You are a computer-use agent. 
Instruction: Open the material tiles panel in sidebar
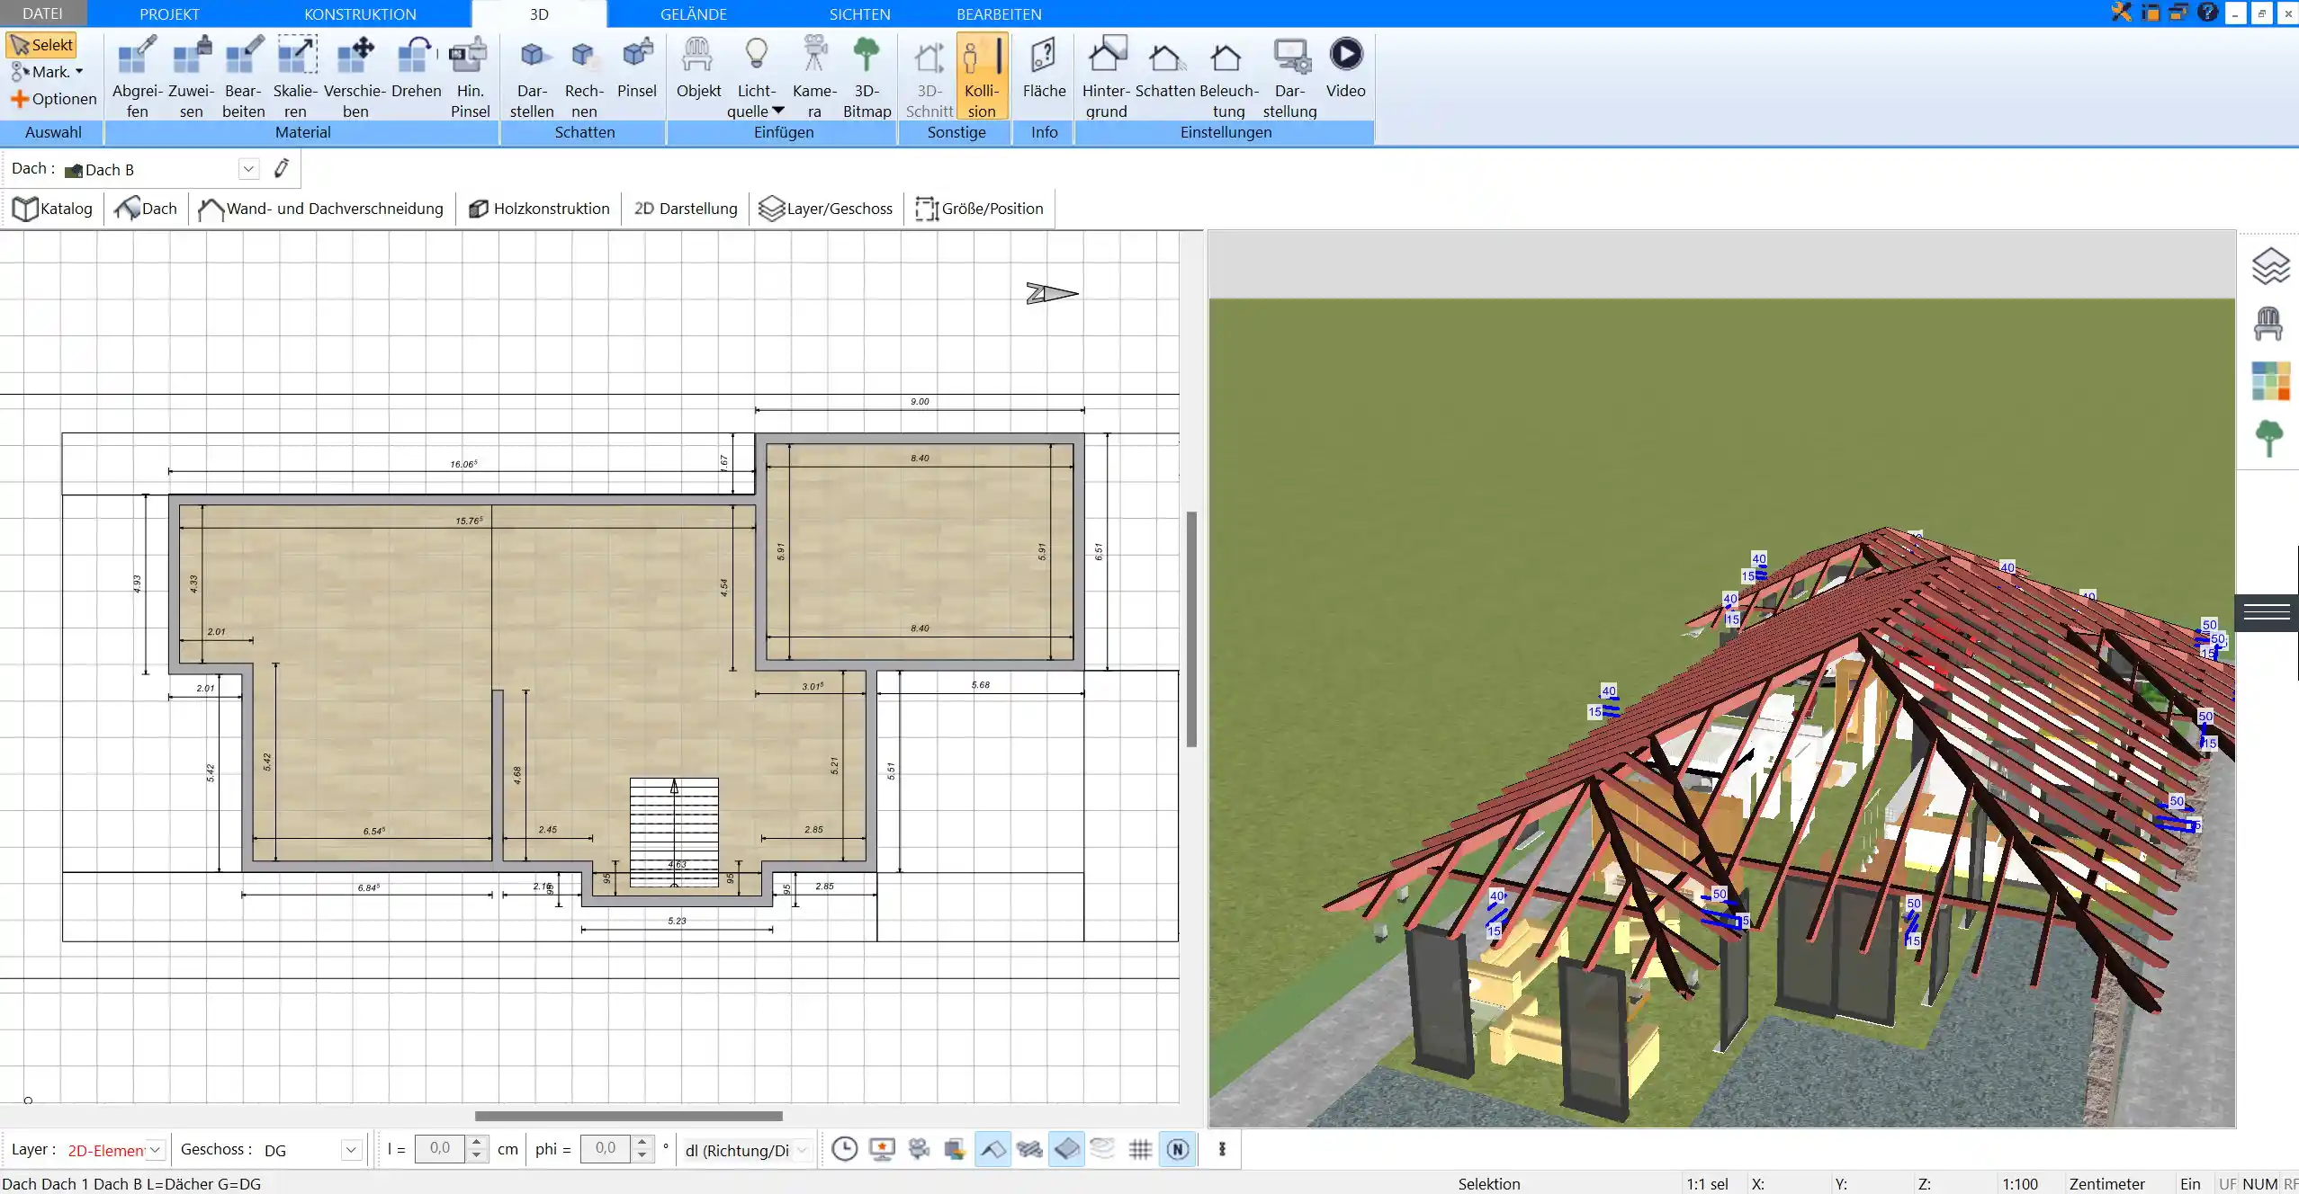click(x=2269, y=381)
